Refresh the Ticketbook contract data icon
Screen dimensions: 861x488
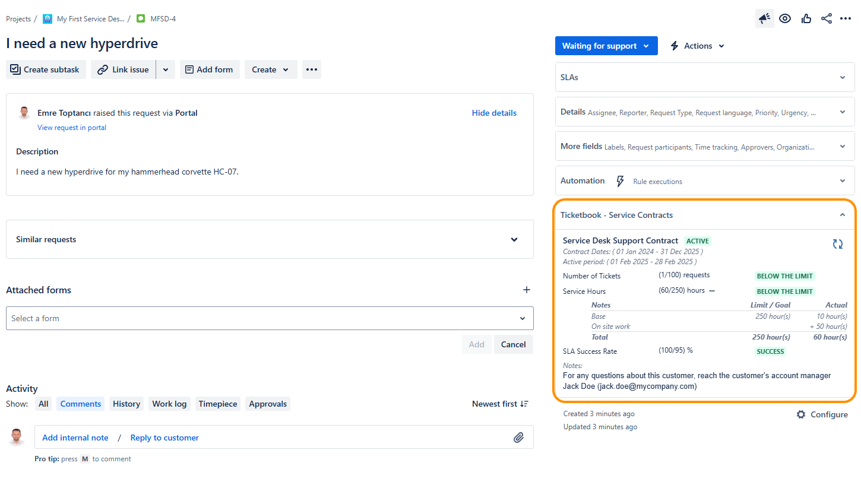[x=838, y=244]
